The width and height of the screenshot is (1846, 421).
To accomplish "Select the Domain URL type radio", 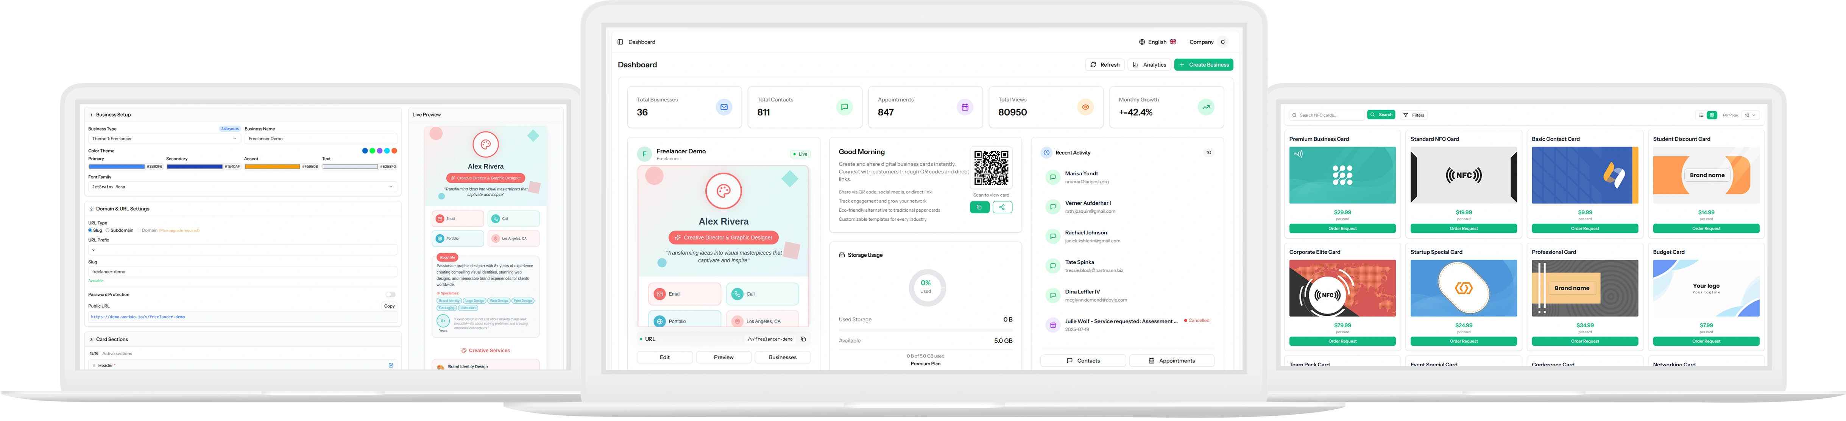I will [138, 230].
